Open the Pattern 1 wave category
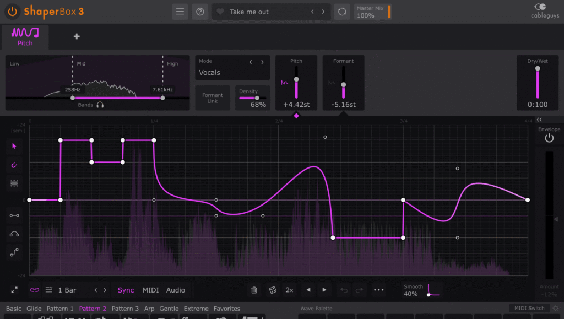 point(59,309)
